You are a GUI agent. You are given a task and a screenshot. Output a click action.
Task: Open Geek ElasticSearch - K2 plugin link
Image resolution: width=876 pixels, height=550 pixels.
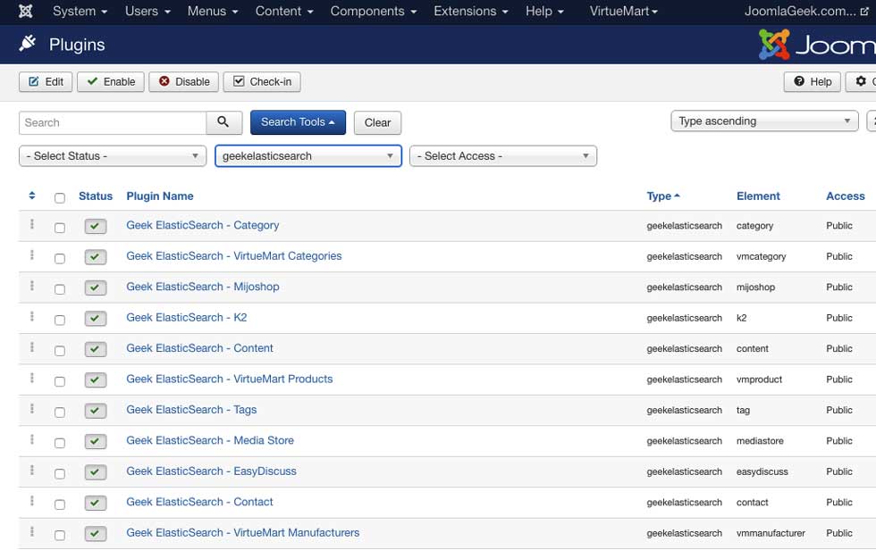coord(187,317)
